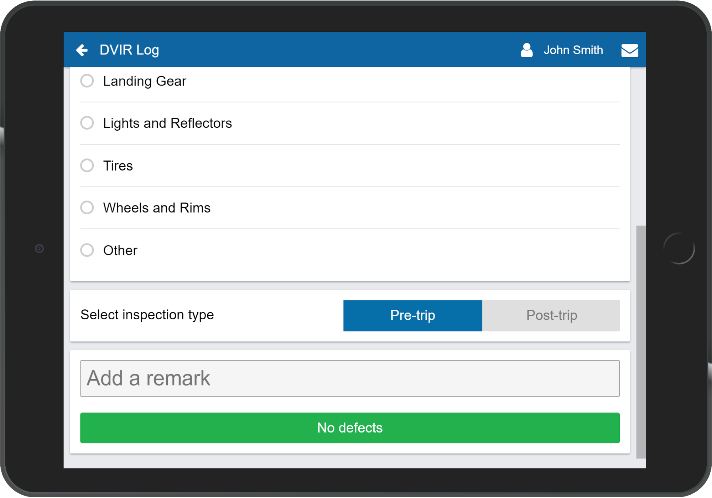The width and height of the screenshot is (712, 498).
Task: Select the Landing Gear radio button
Action: [87, 81]
